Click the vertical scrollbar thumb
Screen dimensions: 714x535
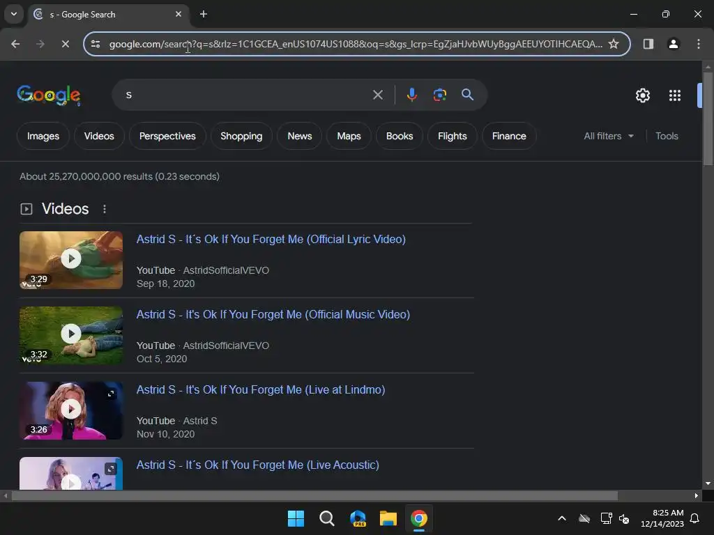click(x=707, y=118)
